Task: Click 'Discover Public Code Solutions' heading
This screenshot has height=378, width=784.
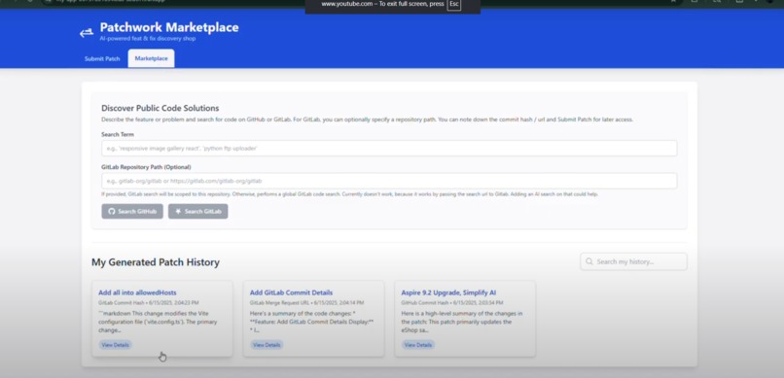Action: tap(160, 108)
